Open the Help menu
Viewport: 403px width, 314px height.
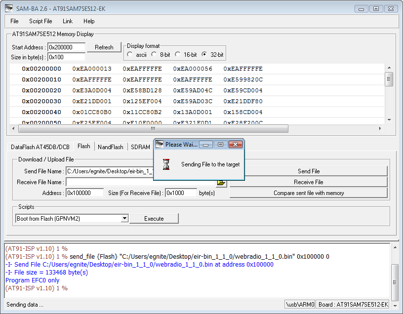(x=89, y=21)
